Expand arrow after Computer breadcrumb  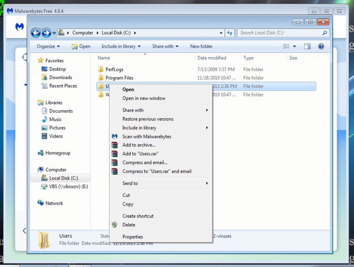(98, 33)
